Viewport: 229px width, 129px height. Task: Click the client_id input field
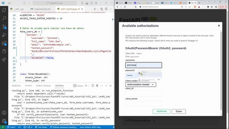tap(143, 93)
